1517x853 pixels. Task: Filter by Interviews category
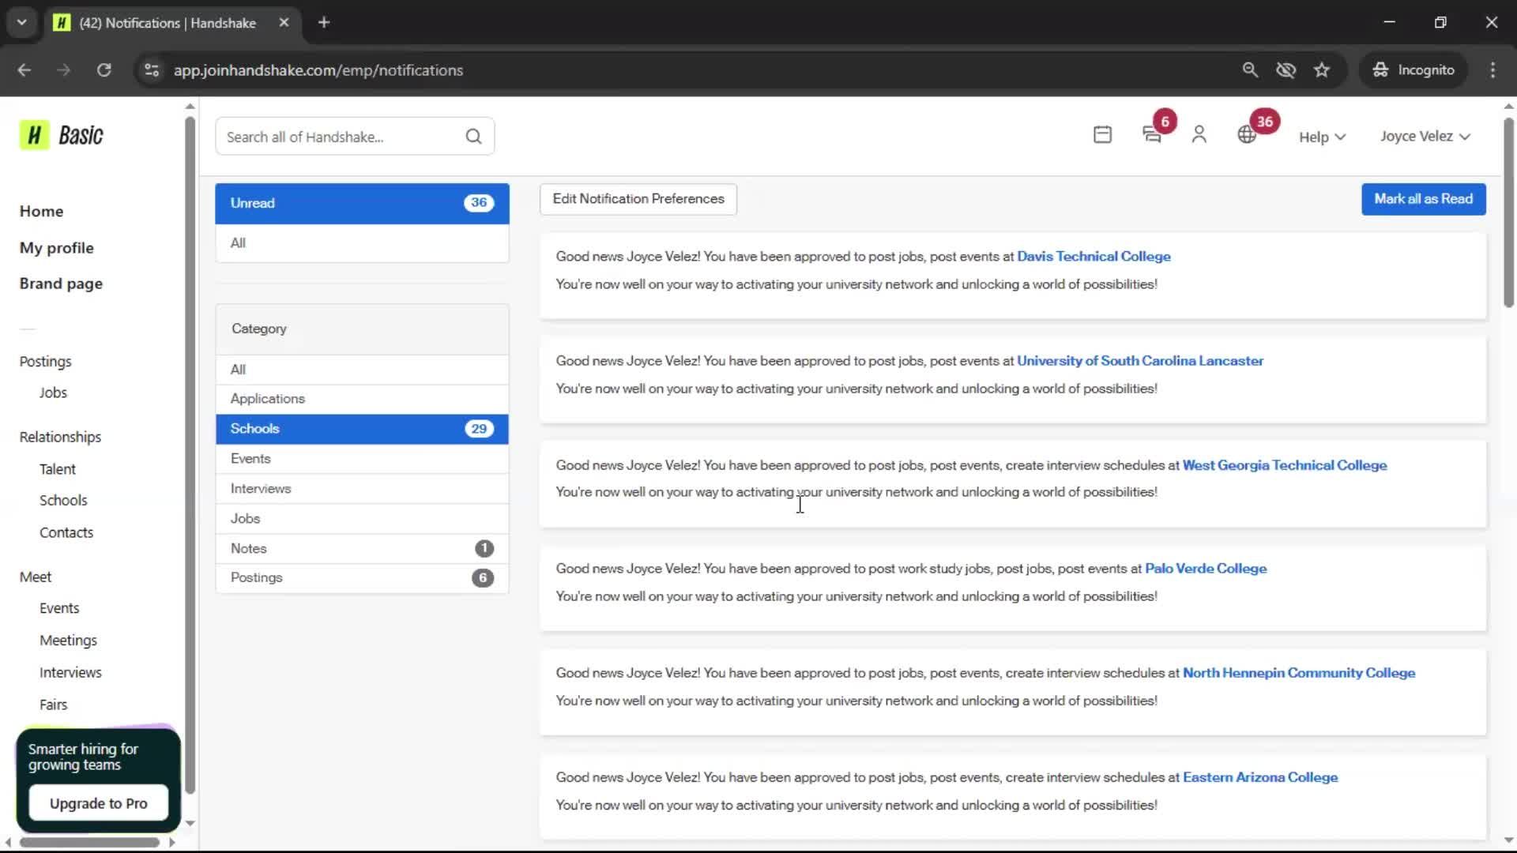click(x=362, y=489)
